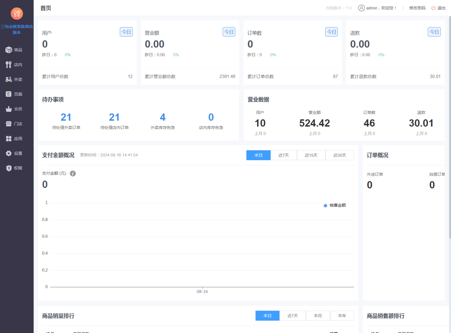Open 权限 shield icon in sidebar

(9, 168)
